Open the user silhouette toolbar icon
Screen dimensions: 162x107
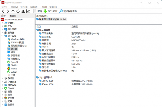23,11
